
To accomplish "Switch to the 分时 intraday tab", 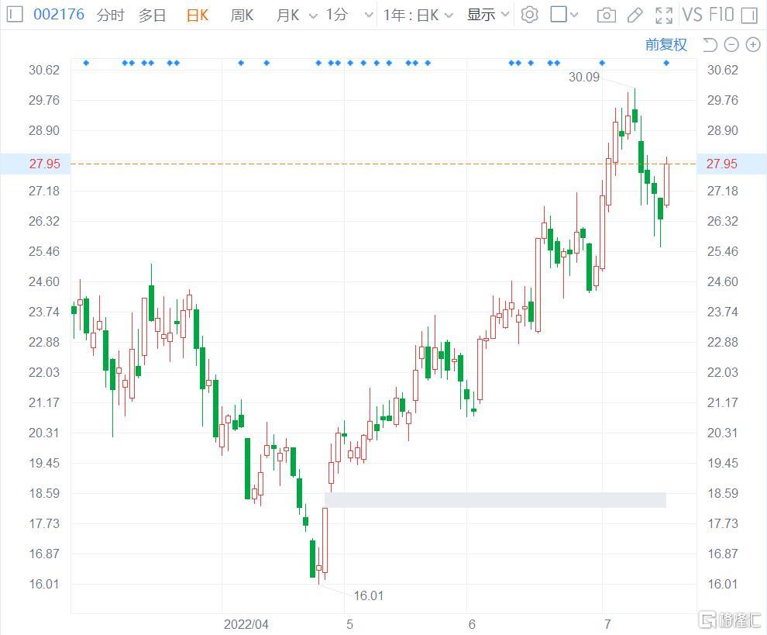I will click(x=110, y=15).
